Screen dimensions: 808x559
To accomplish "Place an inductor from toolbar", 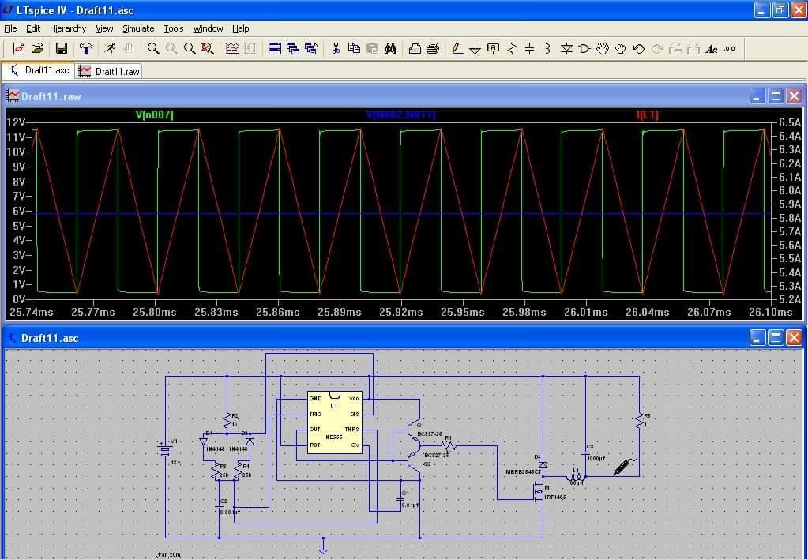I will [547, 49].
